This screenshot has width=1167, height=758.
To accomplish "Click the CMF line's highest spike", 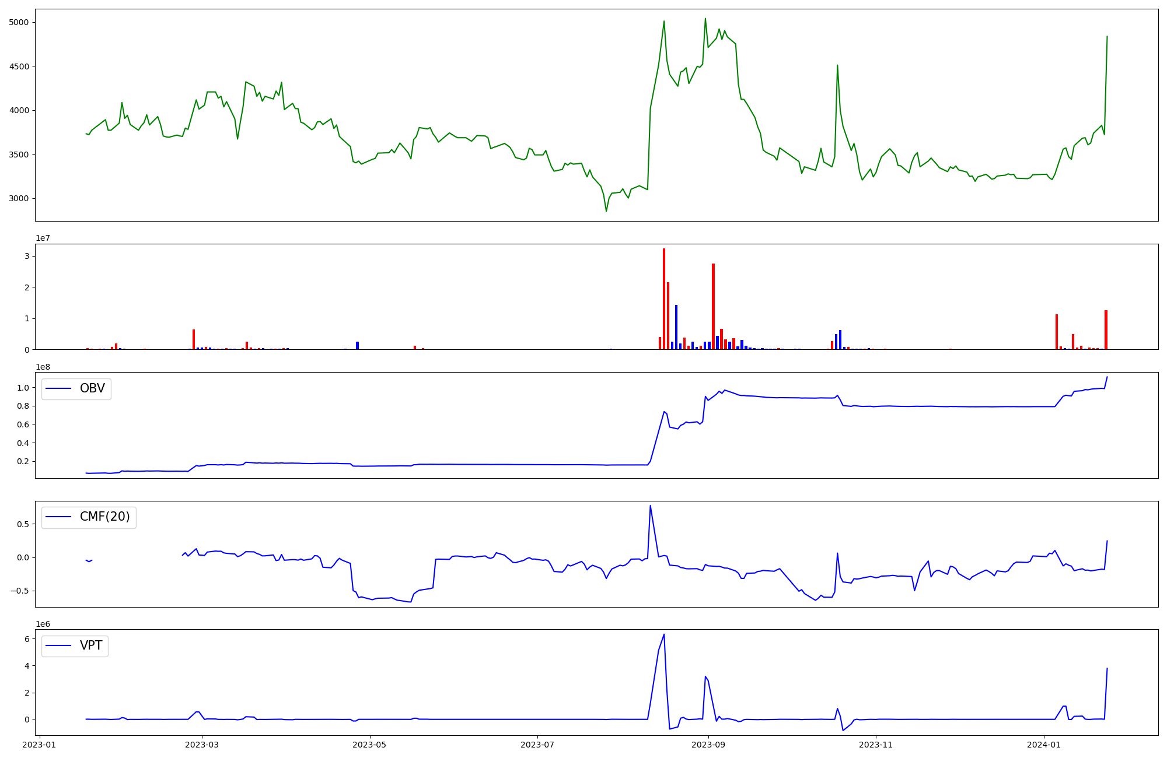I will click(650, 506).
